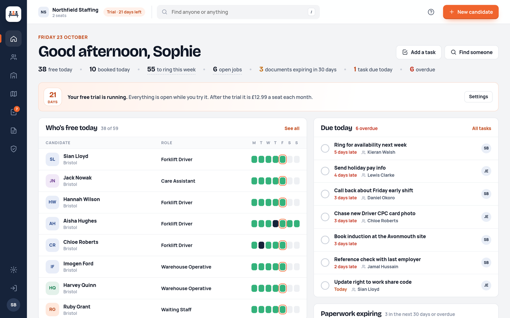Complete Call back about Friday early shift

click(x=325, y=194)
